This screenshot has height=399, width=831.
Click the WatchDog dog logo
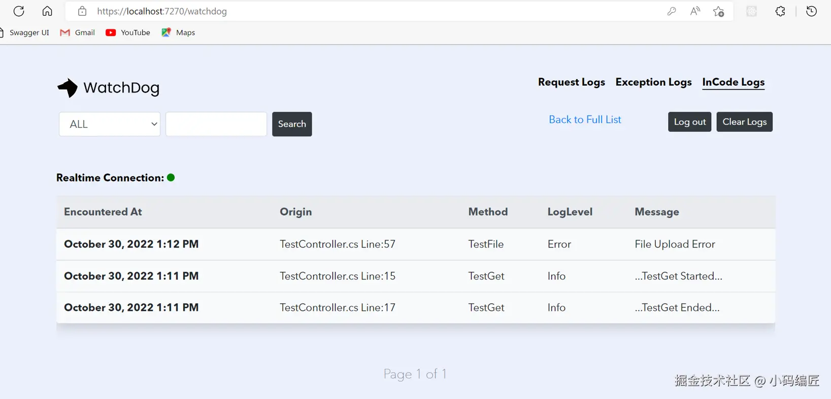[68, 88]
